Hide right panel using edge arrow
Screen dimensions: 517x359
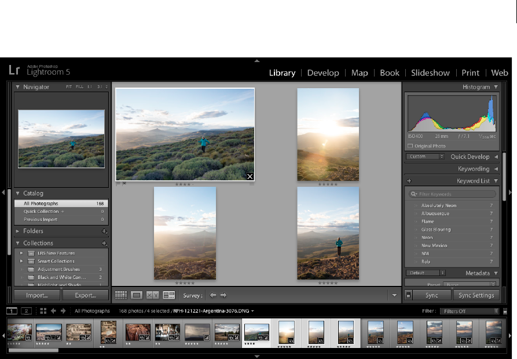click(511, 192)
